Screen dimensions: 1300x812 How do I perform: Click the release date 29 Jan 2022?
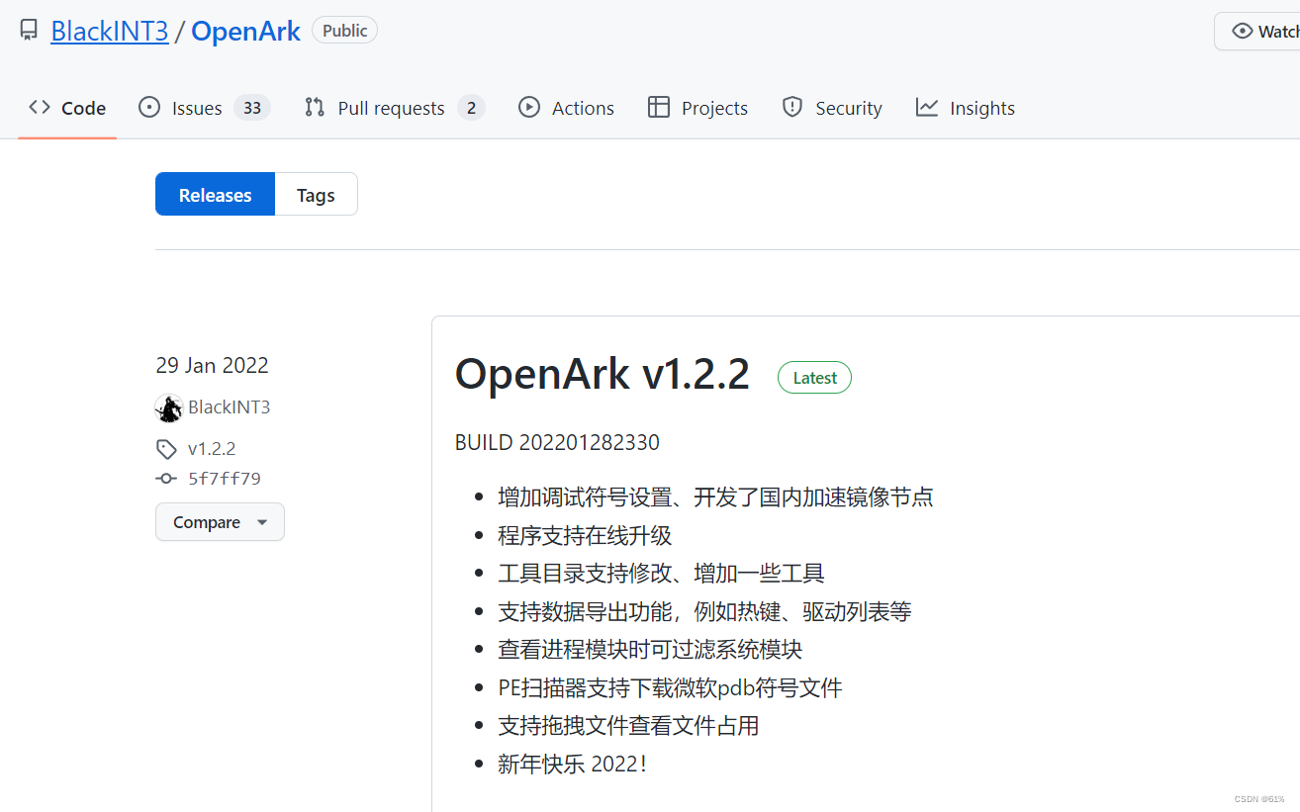click(212, 365)
